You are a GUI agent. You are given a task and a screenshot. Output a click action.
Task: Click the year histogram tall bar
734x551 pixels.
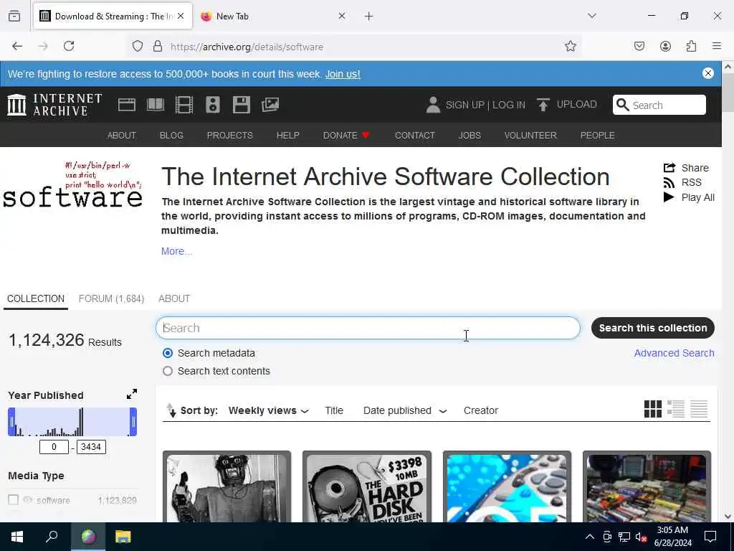(x=82, y=422)
